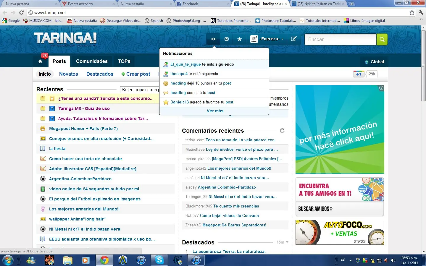Switch to Events overview browser tab
This screenshot has width=426, height=266.
(x=88, y=4)
